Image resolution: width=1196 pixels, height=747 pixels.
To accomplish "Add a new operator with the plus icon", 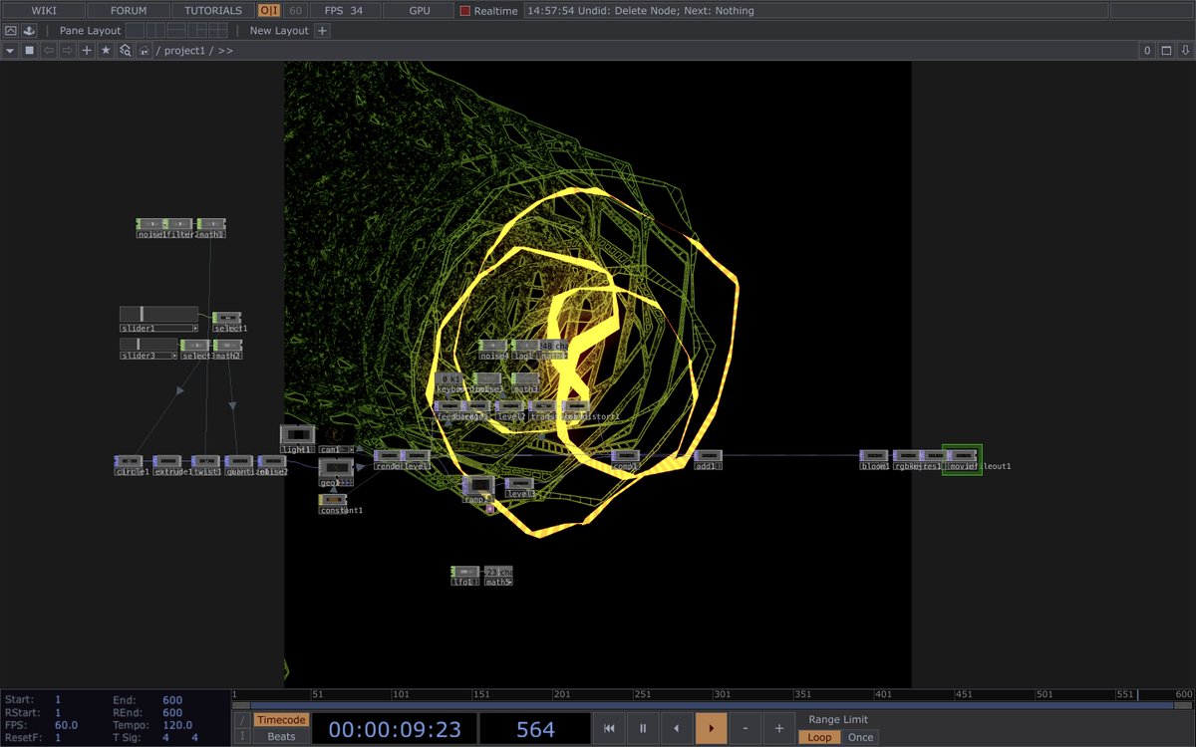I will pyautogui.click(x=87, y=50).
